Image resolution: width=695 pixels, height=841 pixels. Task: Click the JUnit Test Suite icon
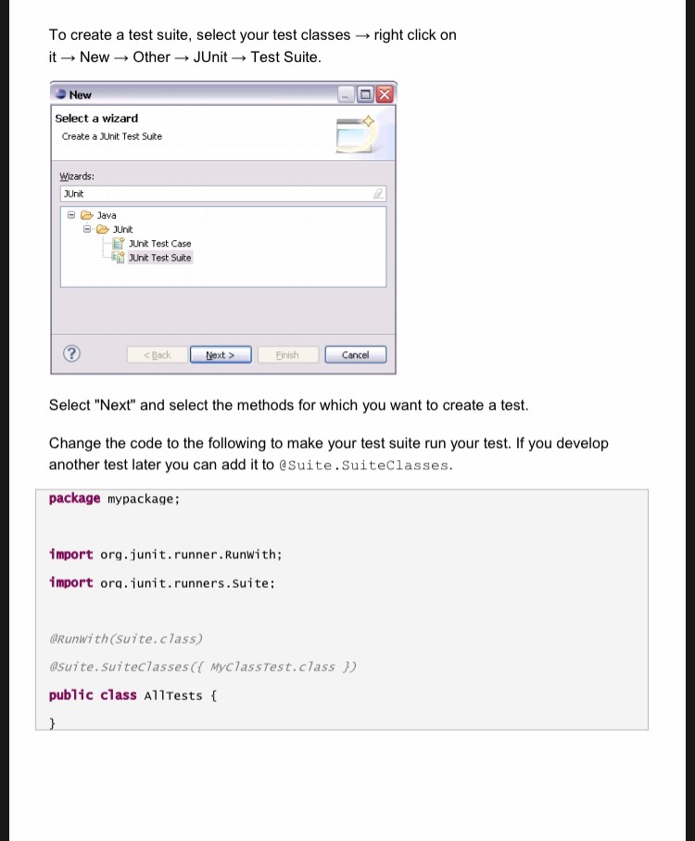[119, 258]
